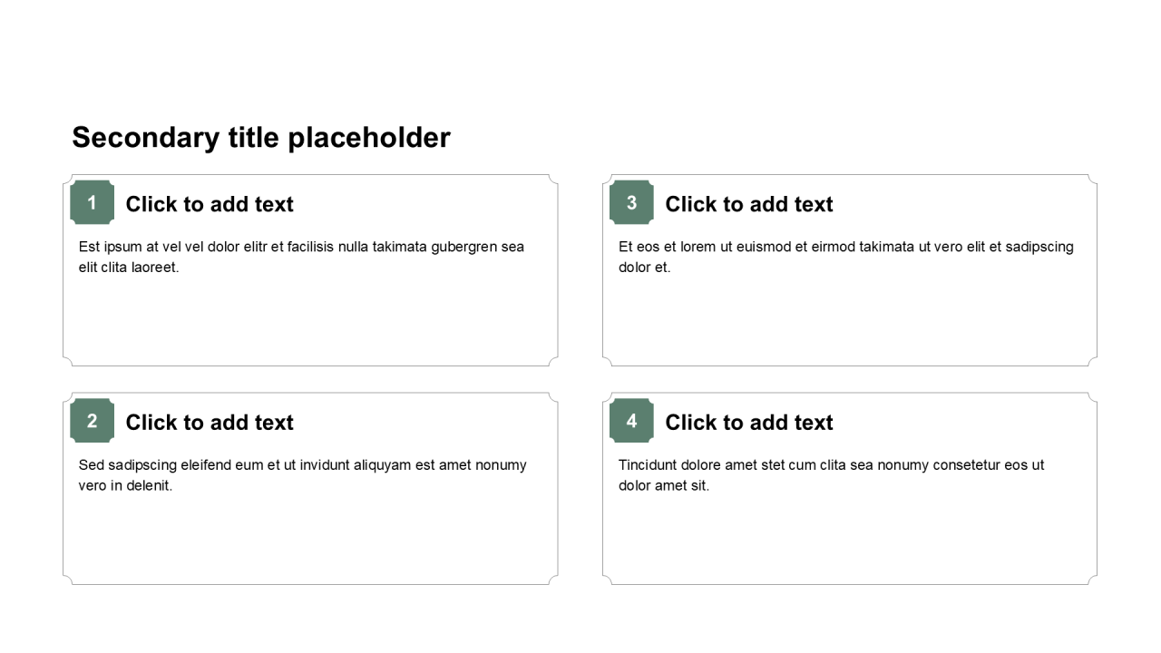Screen dimensions: 1161x653
Task: Select the "Et eos et lorem" paragraph
Action: tap(845, 247)
